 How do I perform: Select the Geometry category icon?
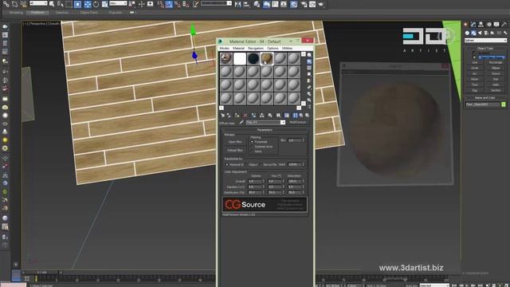467,33
